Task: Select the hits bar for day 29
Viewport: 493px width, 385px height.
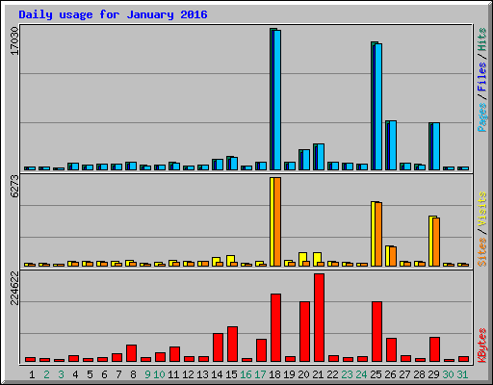Action: tap(434, 146)
